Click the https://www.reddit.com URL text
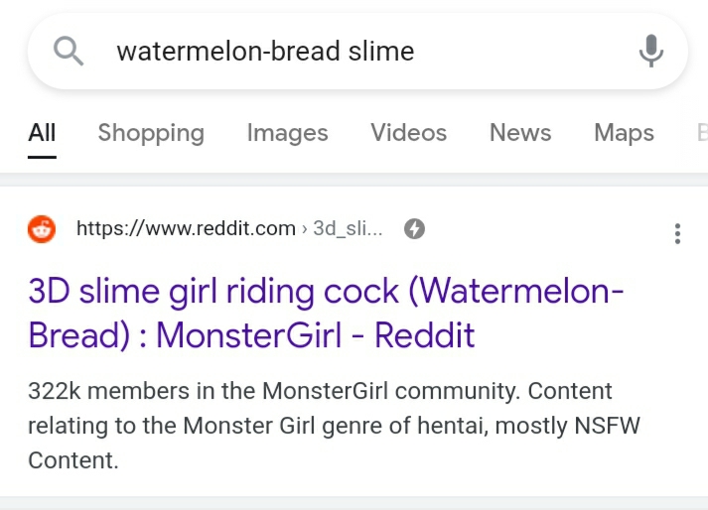 coord(186,228)
